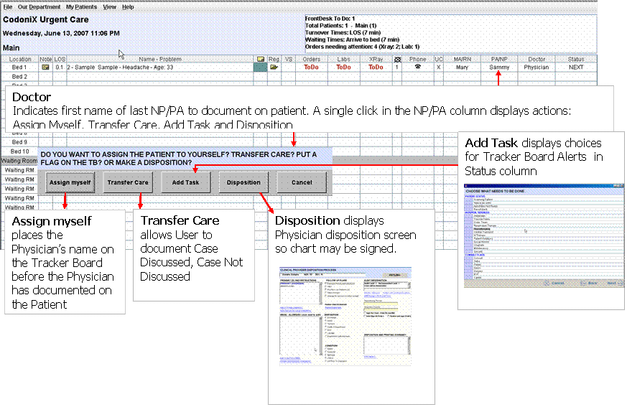627x407 pixels.
Task: Click the crossed-box column header icon
Action: click(397, 59)
